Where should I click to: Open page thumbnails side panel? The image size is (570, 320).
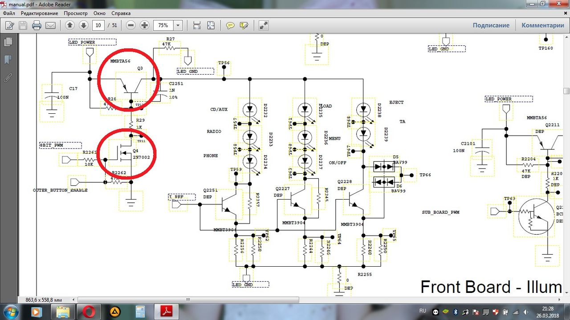(8, 42)
